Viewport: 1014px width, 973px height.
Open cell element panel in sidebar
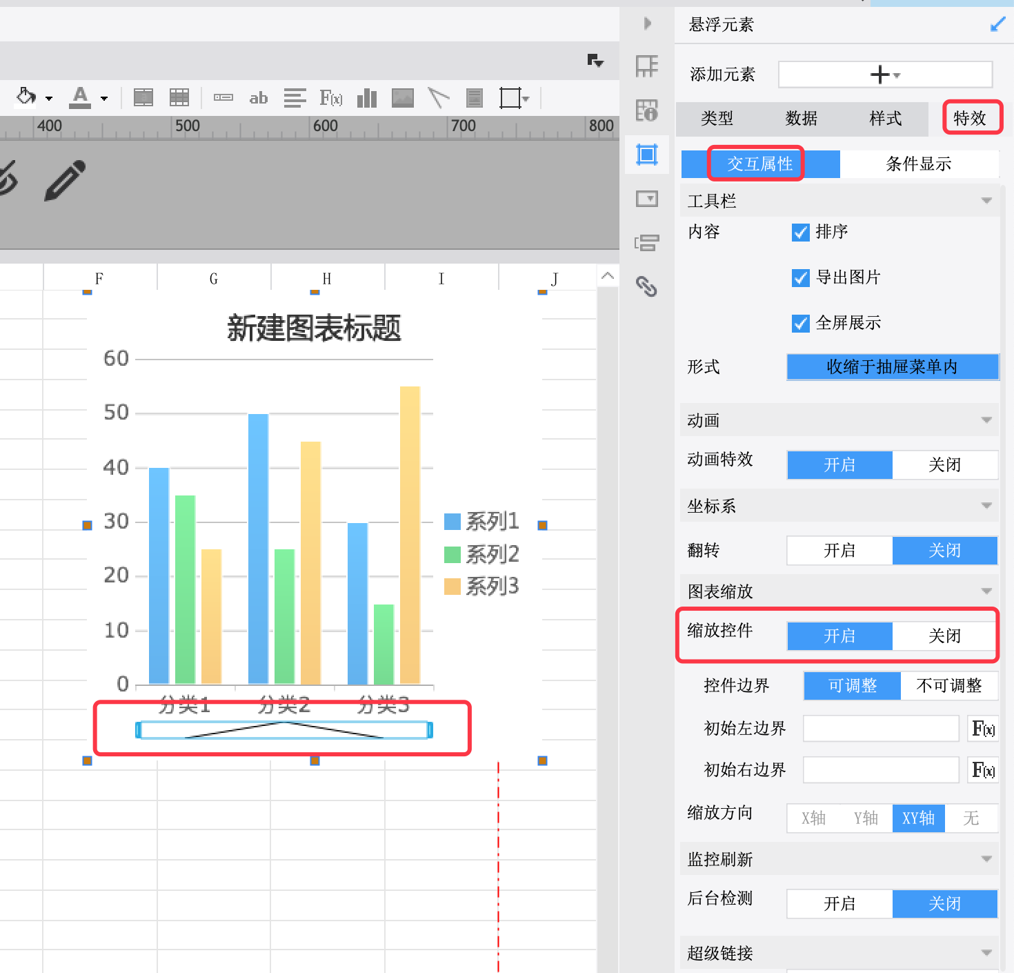[x=647, y=66]
